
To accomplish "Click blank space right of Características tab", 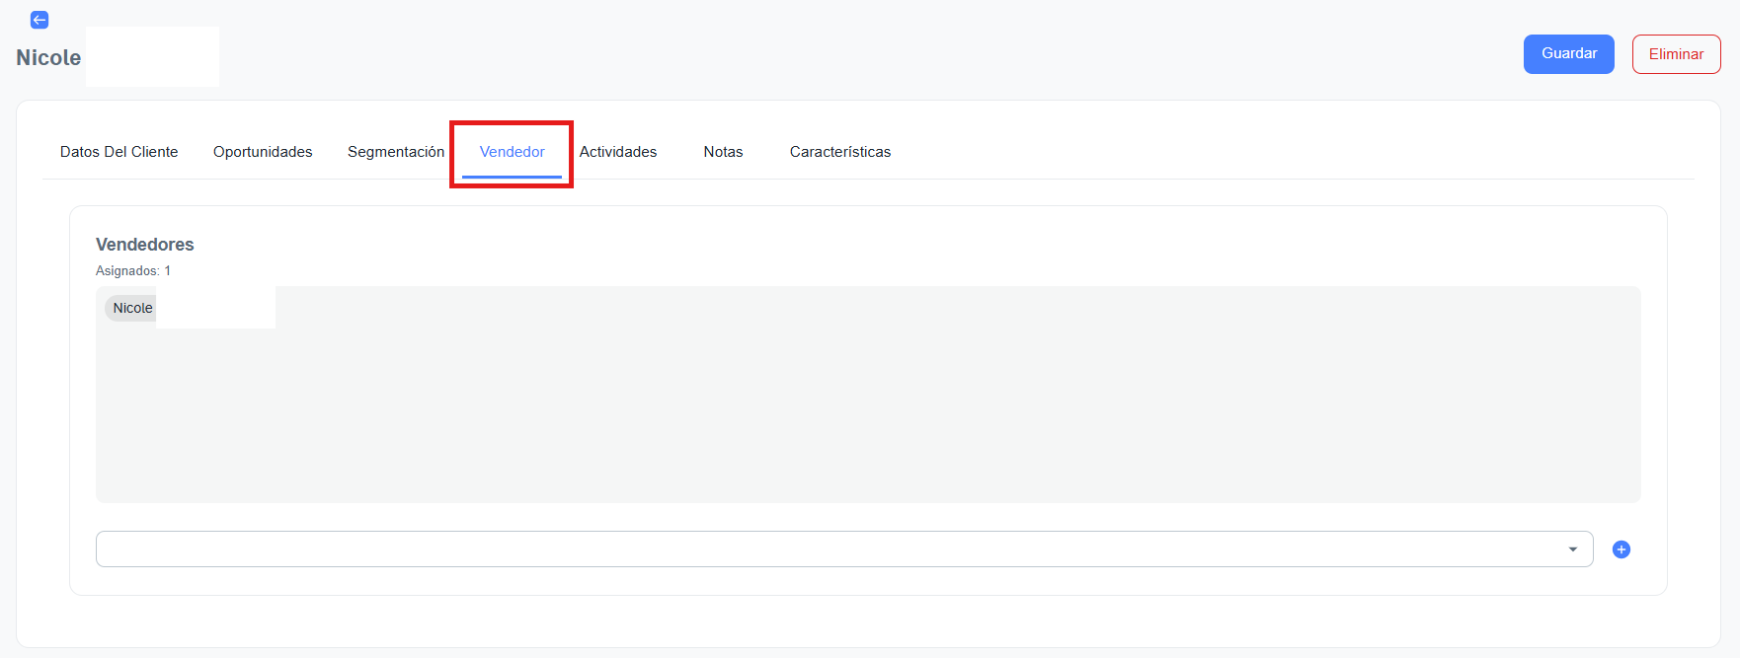I will 1284,152.
